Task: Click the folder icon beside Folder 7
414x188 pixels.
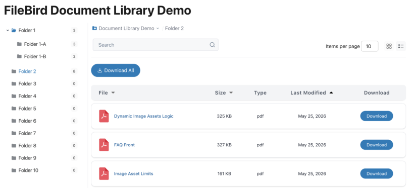Action: [14, 133]
